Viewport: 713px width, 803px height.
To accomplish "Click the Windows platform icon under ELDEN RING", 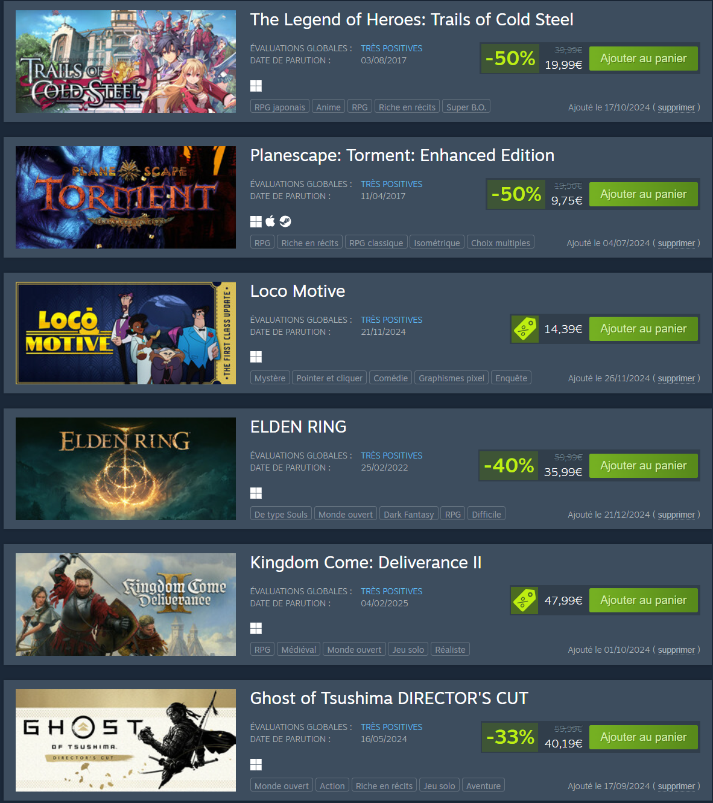I will pos(256,493).
